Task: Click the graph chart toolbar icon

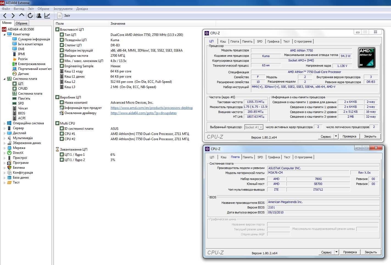Action: click(x=47, y=16)
